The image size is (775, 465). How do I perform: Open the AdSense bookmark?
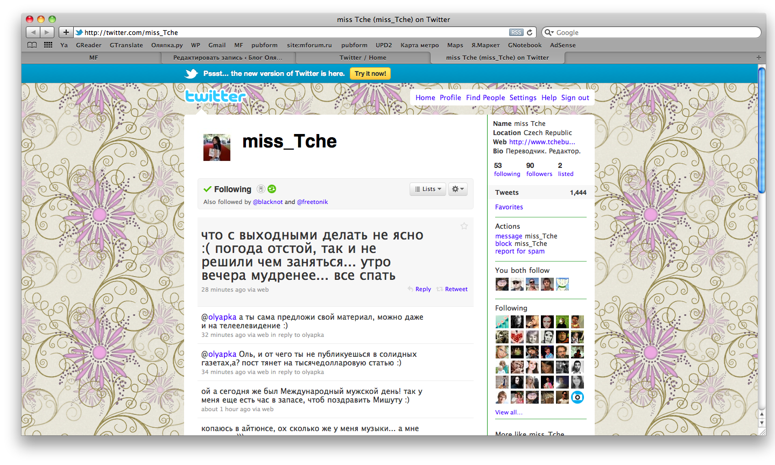click(x=563, y=45)
